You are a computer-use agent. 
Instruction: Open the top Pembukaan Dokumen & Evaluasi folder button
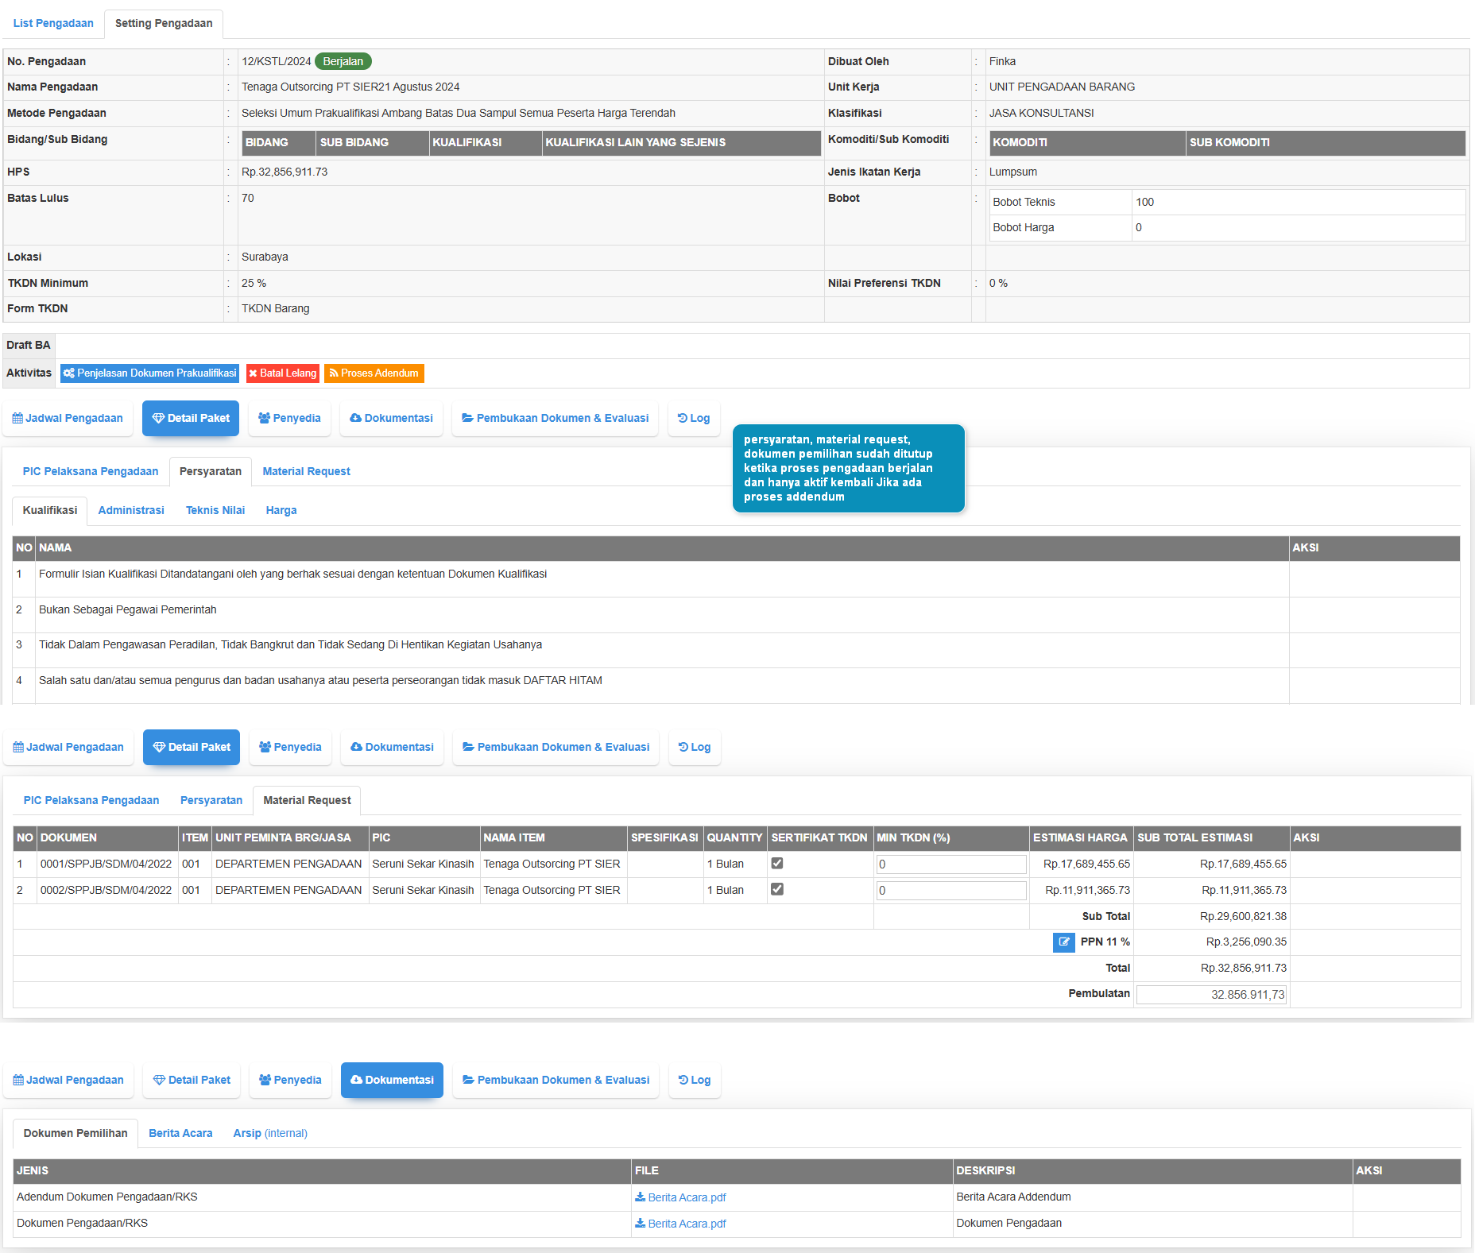click(x=555, y=419)
